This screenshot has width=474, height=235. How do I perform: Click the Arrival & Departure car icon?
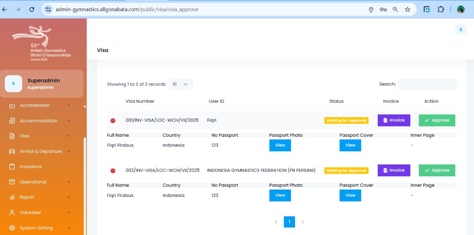tap(12, 151)
